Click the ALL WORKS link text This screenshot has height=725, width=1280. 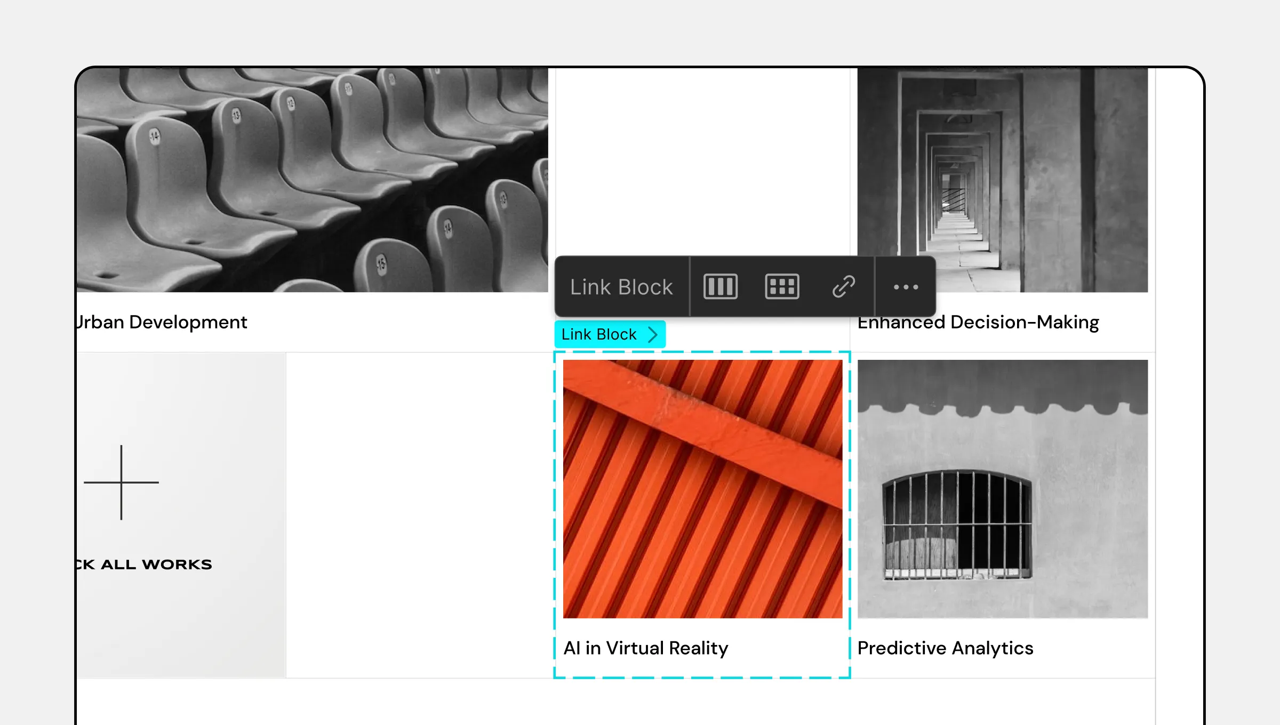(x=156, y=565)
